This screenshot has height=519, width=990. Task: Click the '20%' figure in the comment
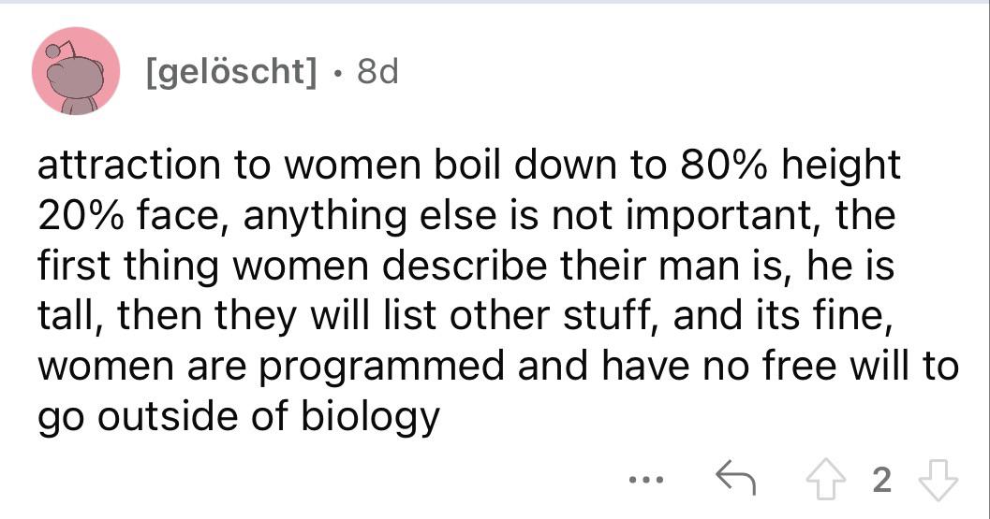82,215
